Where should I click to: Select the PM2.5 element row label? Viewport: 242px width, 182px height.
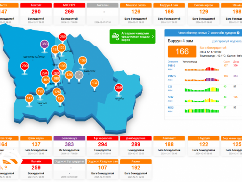pyautogui.click(x=171, y=77)
